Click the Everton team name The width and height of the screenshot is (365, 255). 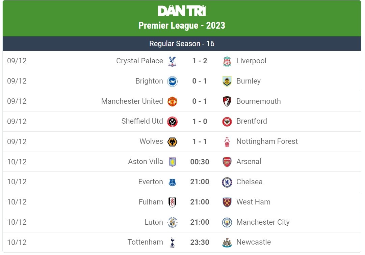(x=150, y=182)
